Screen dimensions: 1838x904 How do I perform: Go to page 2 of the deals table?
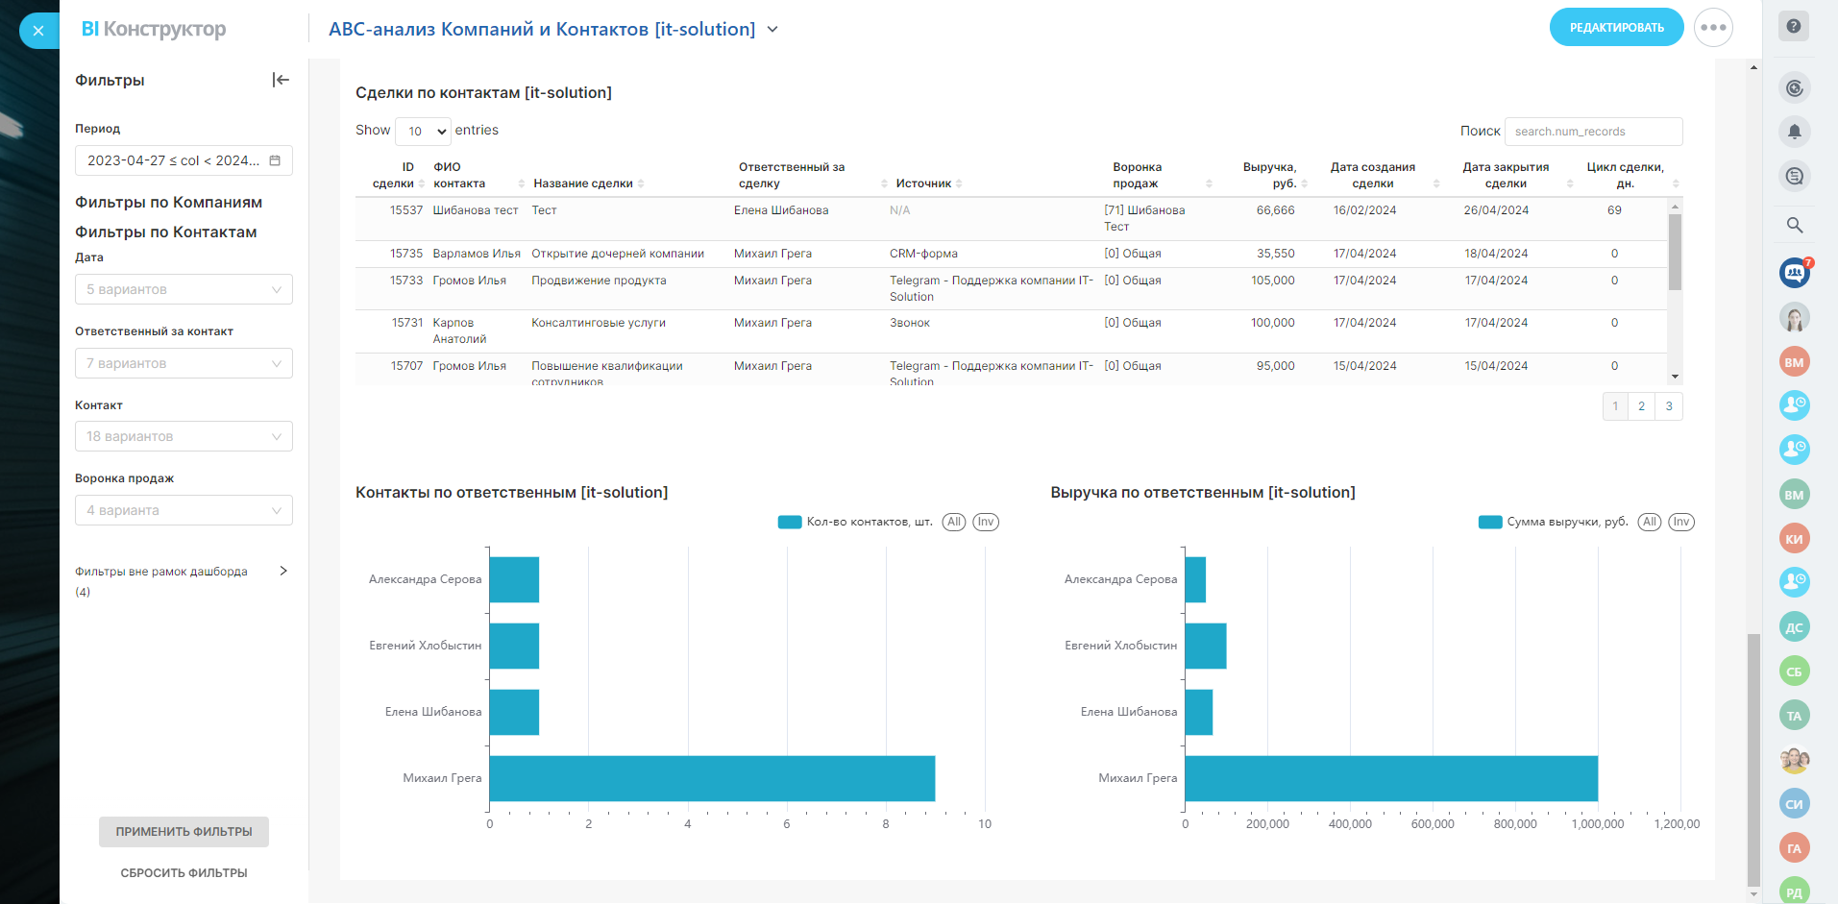tap(1642, 406)
